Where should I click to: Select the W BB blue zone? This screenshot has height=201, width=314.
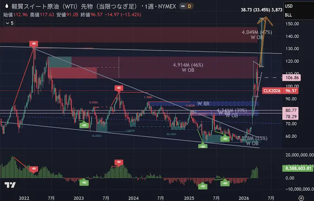pyautogui.click(x=204, y=104)
